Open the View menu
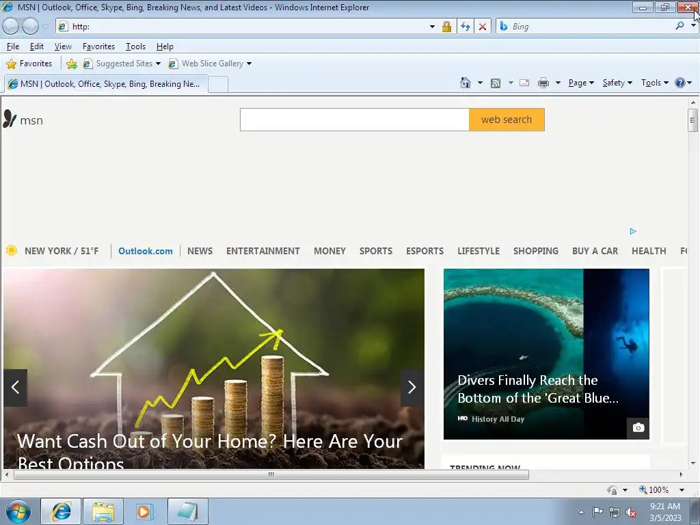Screen dimensions: 700x525 [x=63, y=46]
